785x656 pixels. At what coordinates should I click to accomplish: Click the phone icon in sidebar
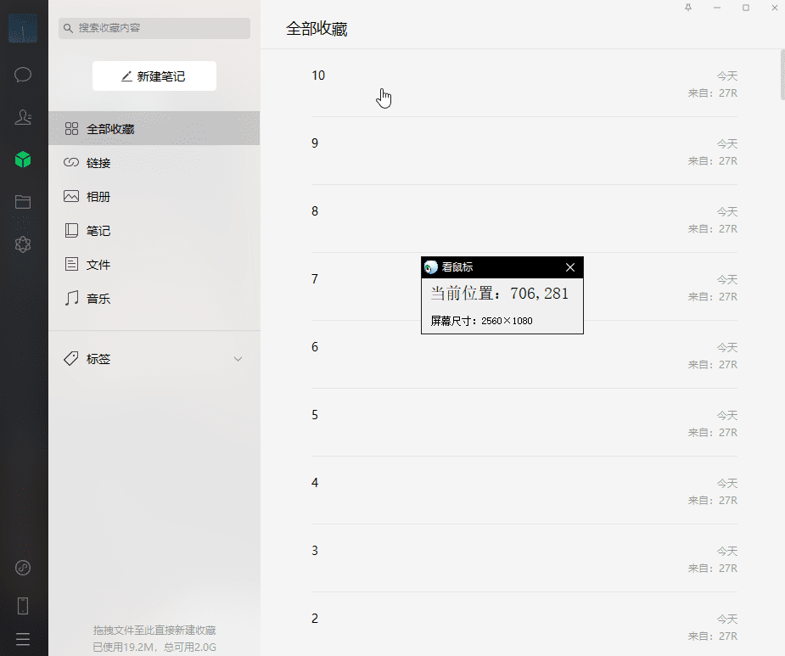tap(23, 605)
